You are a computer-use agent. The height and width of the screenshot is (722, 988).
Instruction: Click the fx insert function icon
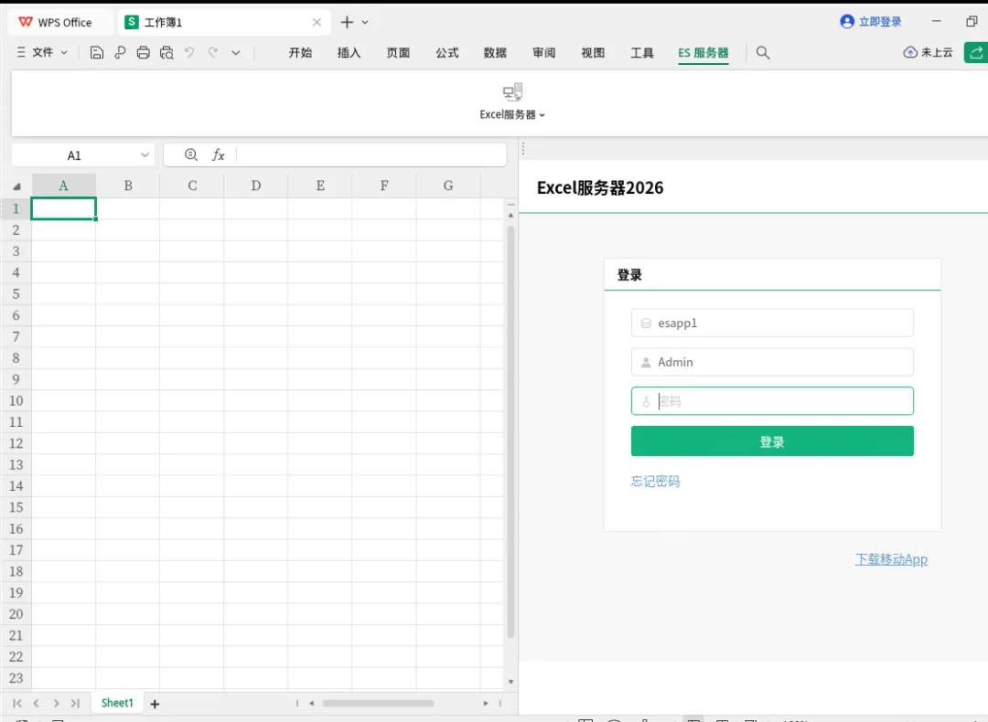click(218, 154)
